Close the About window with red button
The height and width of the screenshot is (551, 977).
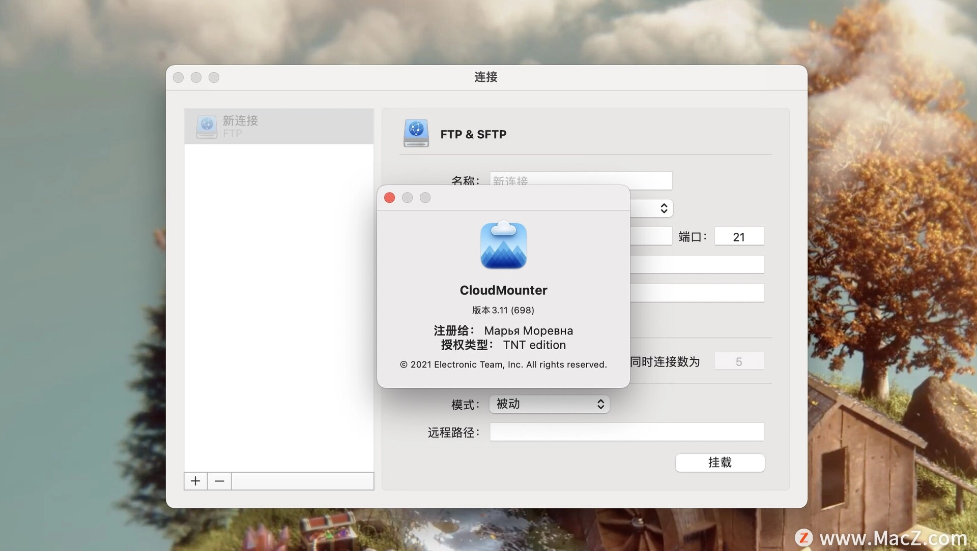[389, 198]
